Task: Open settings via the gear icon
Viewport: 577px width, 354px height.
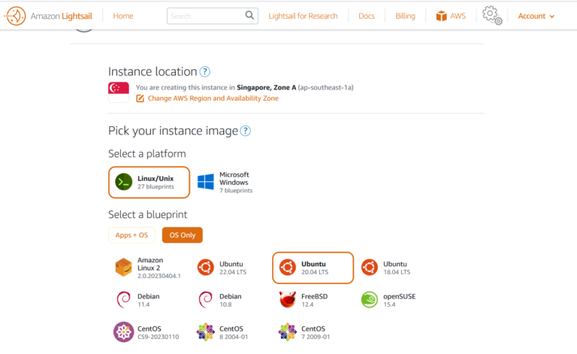Action: click(492, 16)
